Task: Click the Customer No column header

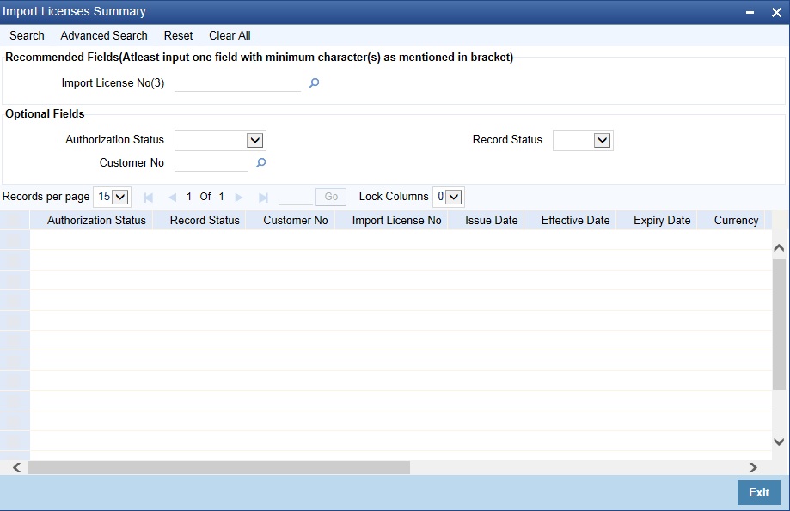Action: coord(291,221)
